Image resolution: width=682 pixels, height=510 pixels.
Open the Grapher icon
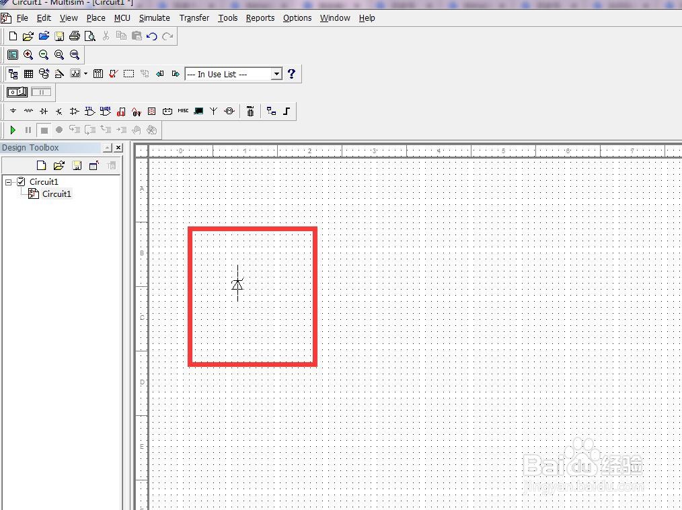pos(75,74)
